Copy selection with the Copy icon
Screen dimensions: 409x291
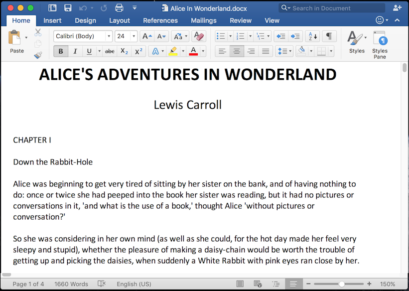pyautogui.click(x=38, y=43)
